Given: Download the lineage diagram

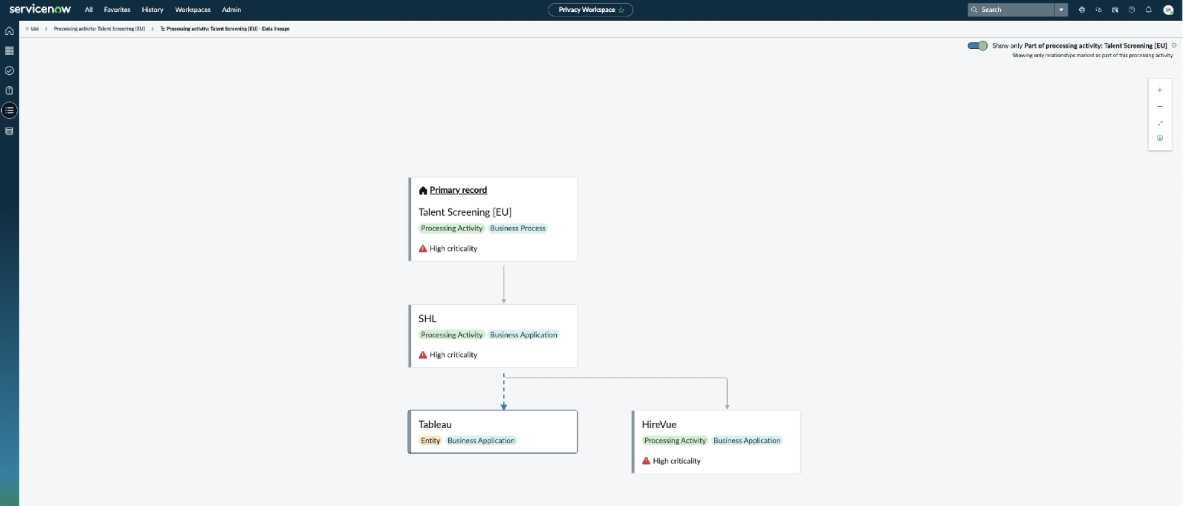Looking at the screenshot, I should pyautogui.click(x=1159, y=138).
